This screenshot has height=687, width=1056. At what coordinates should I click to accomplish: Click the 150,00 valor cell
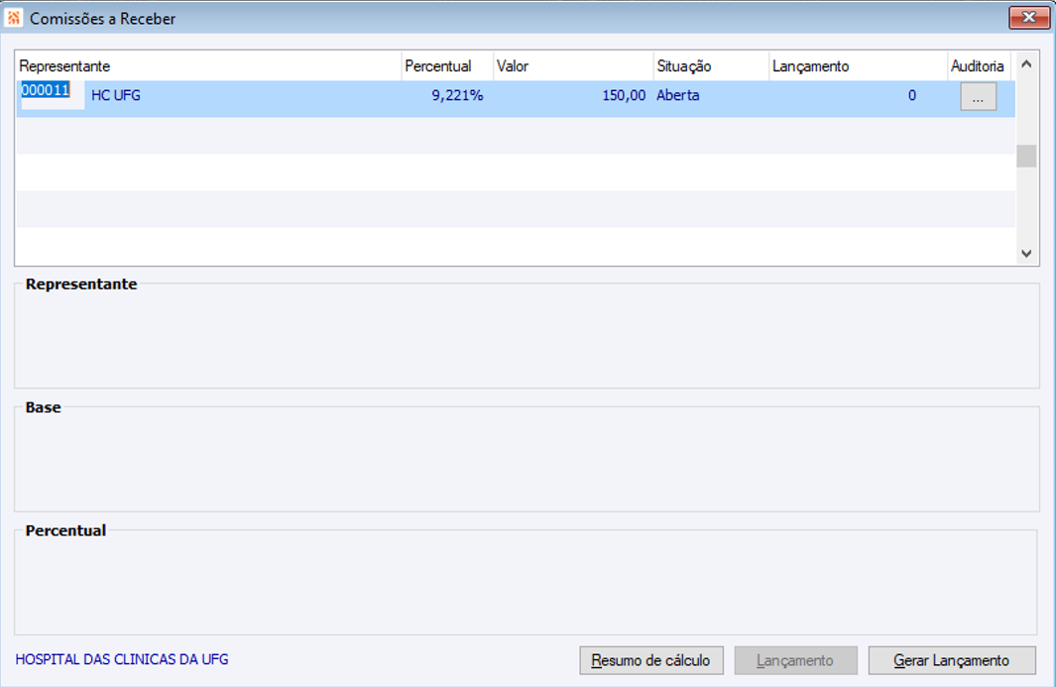tap(624, 95)
